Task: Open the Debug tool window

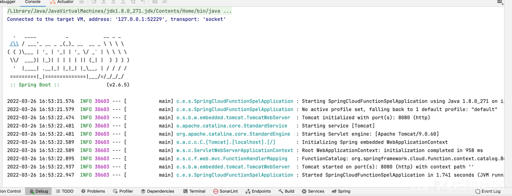Action: (38, 191)
